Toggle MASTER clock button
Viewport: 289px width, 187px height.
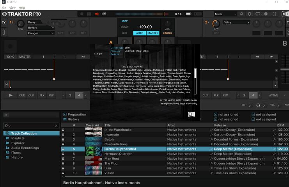click(153, 33)
